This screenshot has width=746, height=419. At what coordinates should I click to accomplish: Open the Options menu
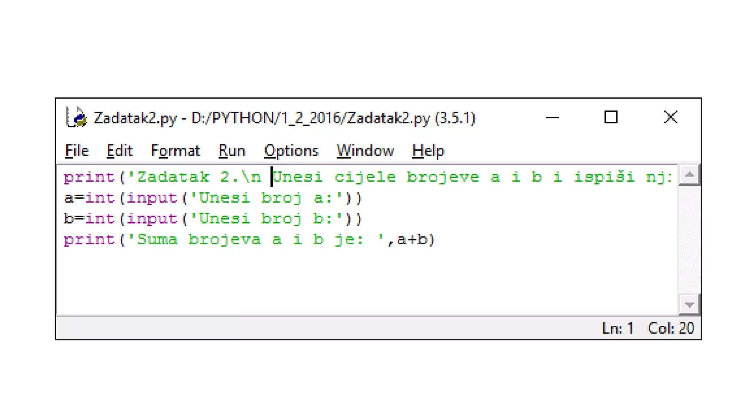click(291, 151)
